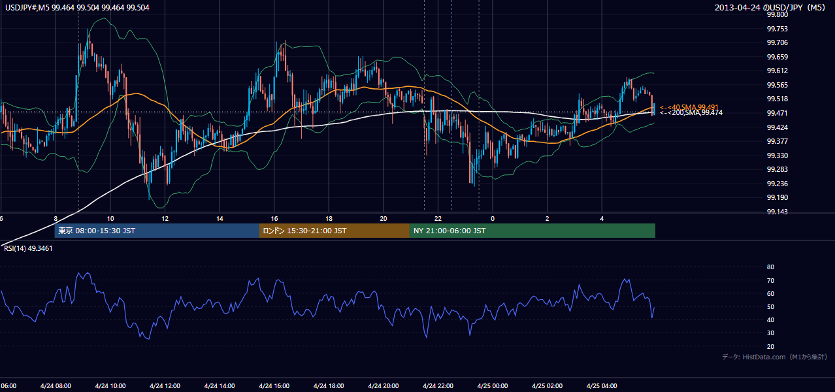Click the hour 22 tick under price chart

point(438,218)
